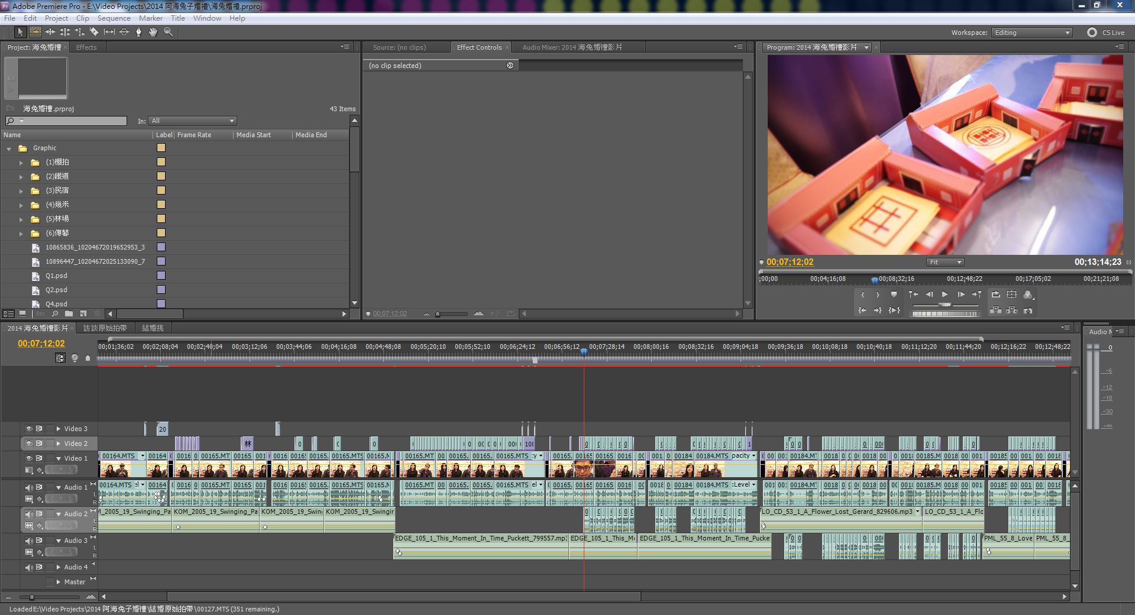Click the Set Encore Chapter Marker icon

pyautogui.click(x=75, y=358)
